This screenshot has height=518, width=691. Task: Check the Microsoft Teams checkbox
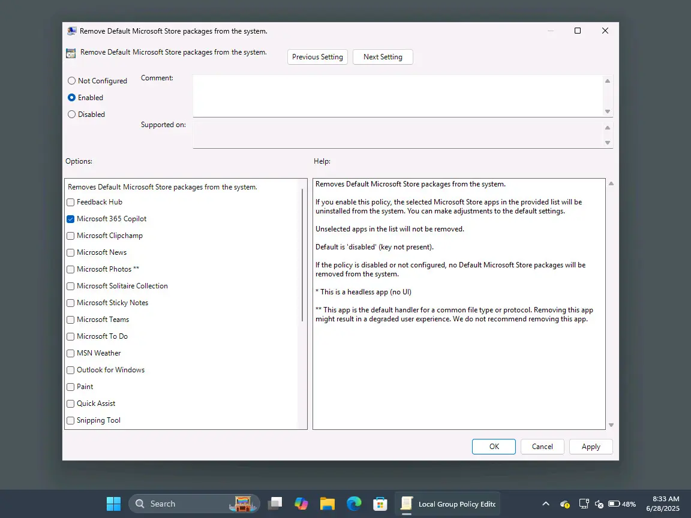click(x=71, y=320)
